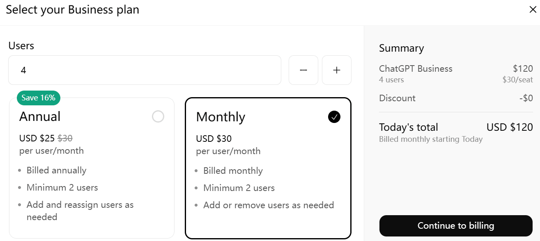Select the Annual plan card heading
Viewport: 540px width, 241px height.
(x=40, y=116)
